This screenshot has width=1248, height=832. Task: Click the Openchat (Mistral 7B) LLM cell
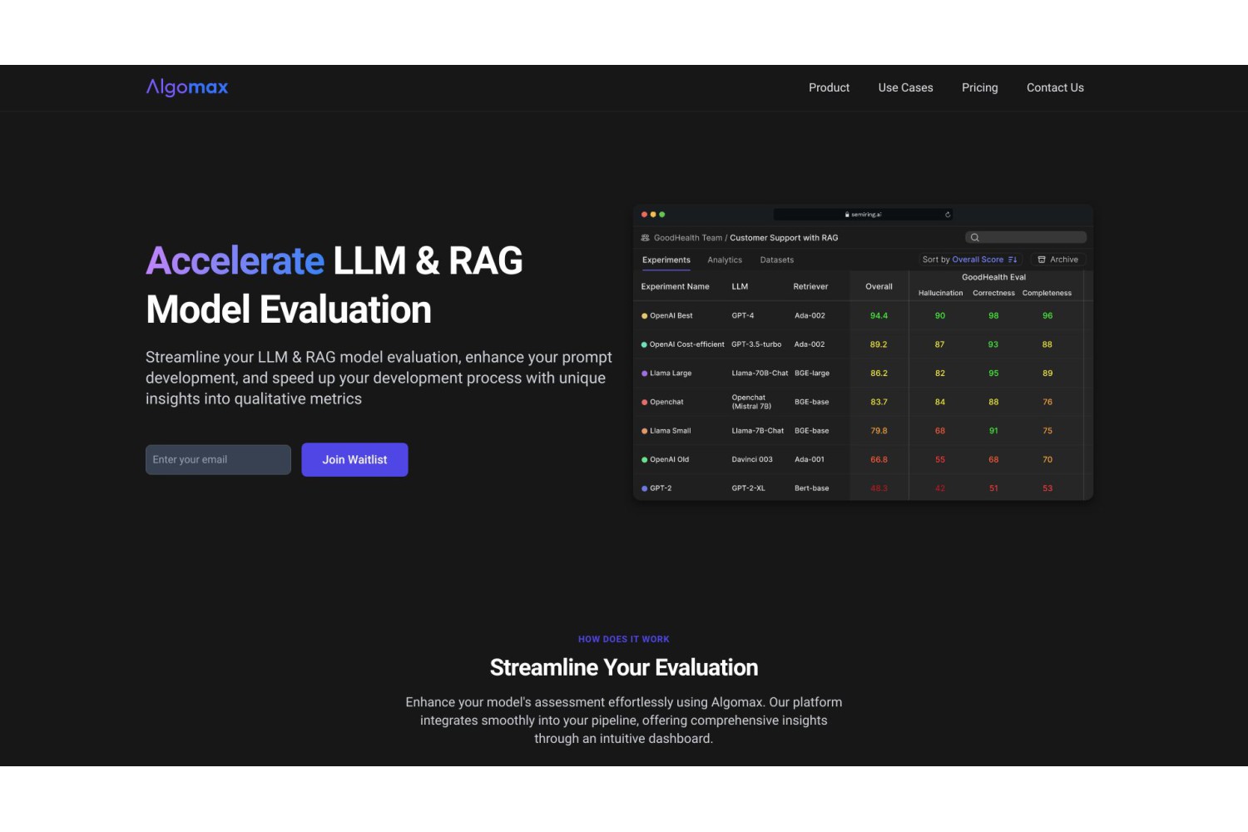(x=751, y=402)
